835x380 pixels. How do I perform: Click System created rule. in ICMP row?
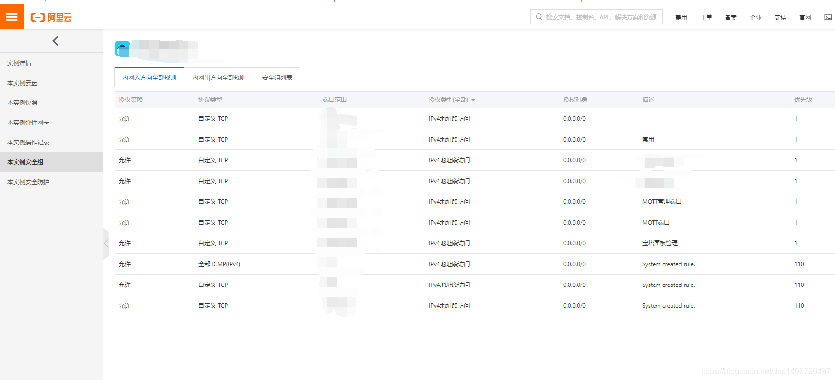coord(668,264)
